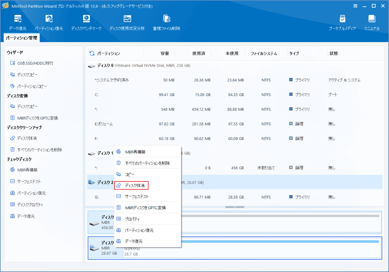Click MBRディスクをGPTに変換 in the sidebar
The width and height of the screenshot is (389, 272).
pyautogui.click(x=34, y=118)
